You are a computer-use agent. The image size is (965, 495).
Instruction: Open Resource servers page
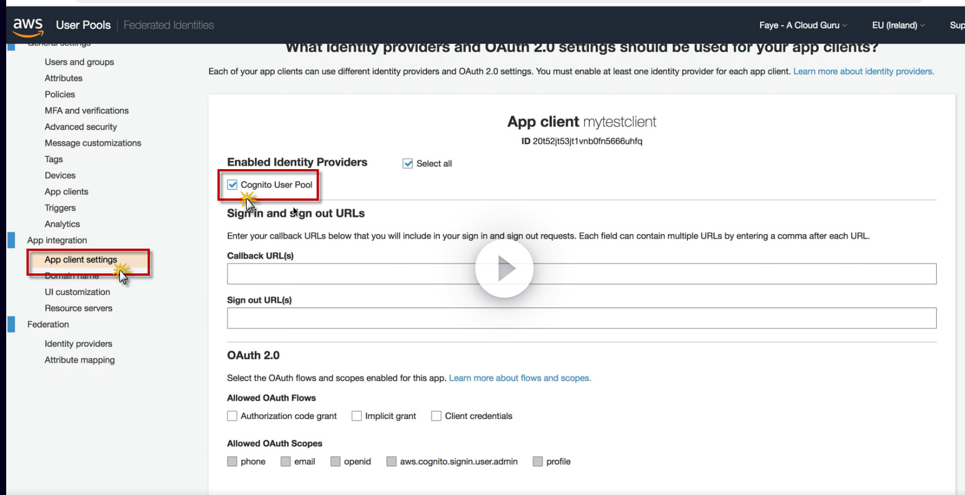click(x=79, y=308)
